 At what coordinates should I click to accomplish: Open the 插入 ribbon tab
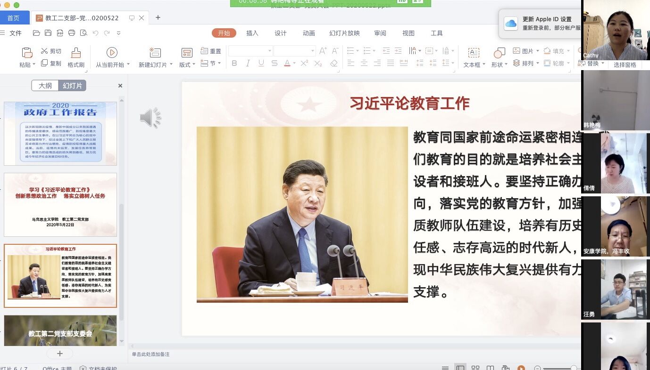(252, 33)
